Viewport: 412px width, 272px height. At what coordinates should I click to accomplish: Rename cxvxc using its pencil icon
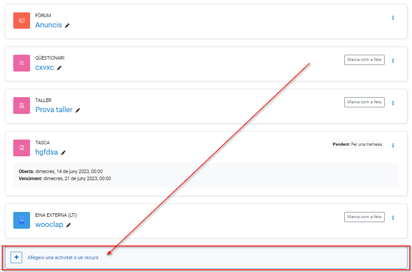tap(59, 68)
